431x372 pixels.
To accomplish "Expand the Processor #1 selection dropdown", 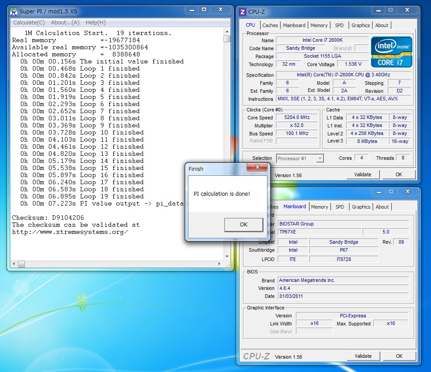I will 320,158.
